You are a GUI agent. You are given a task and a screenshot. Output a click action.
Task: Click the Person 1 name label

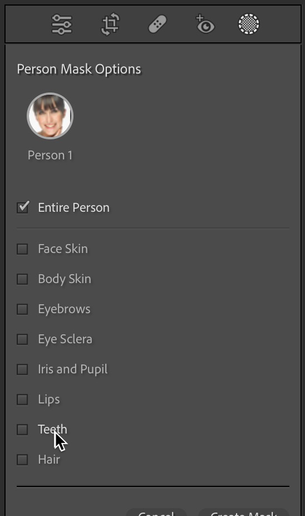tap(50, 155)
